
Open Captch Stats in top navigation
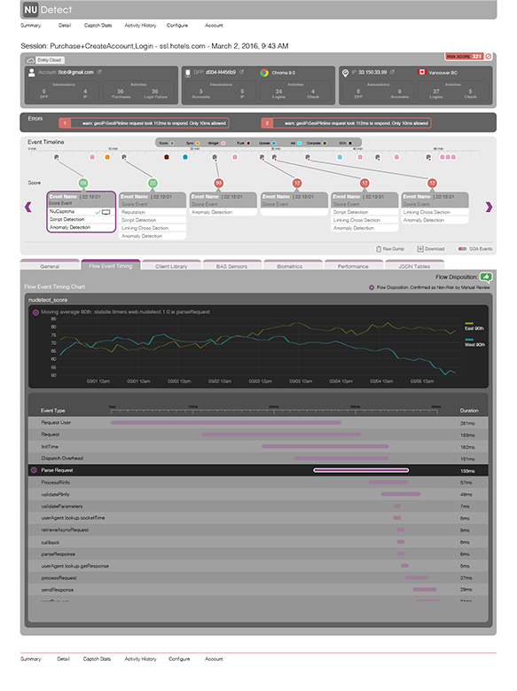pos(98,26)
